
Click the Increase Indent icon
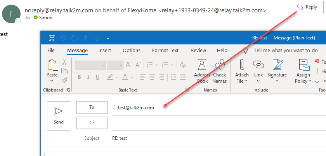click(x=183, y=77)
